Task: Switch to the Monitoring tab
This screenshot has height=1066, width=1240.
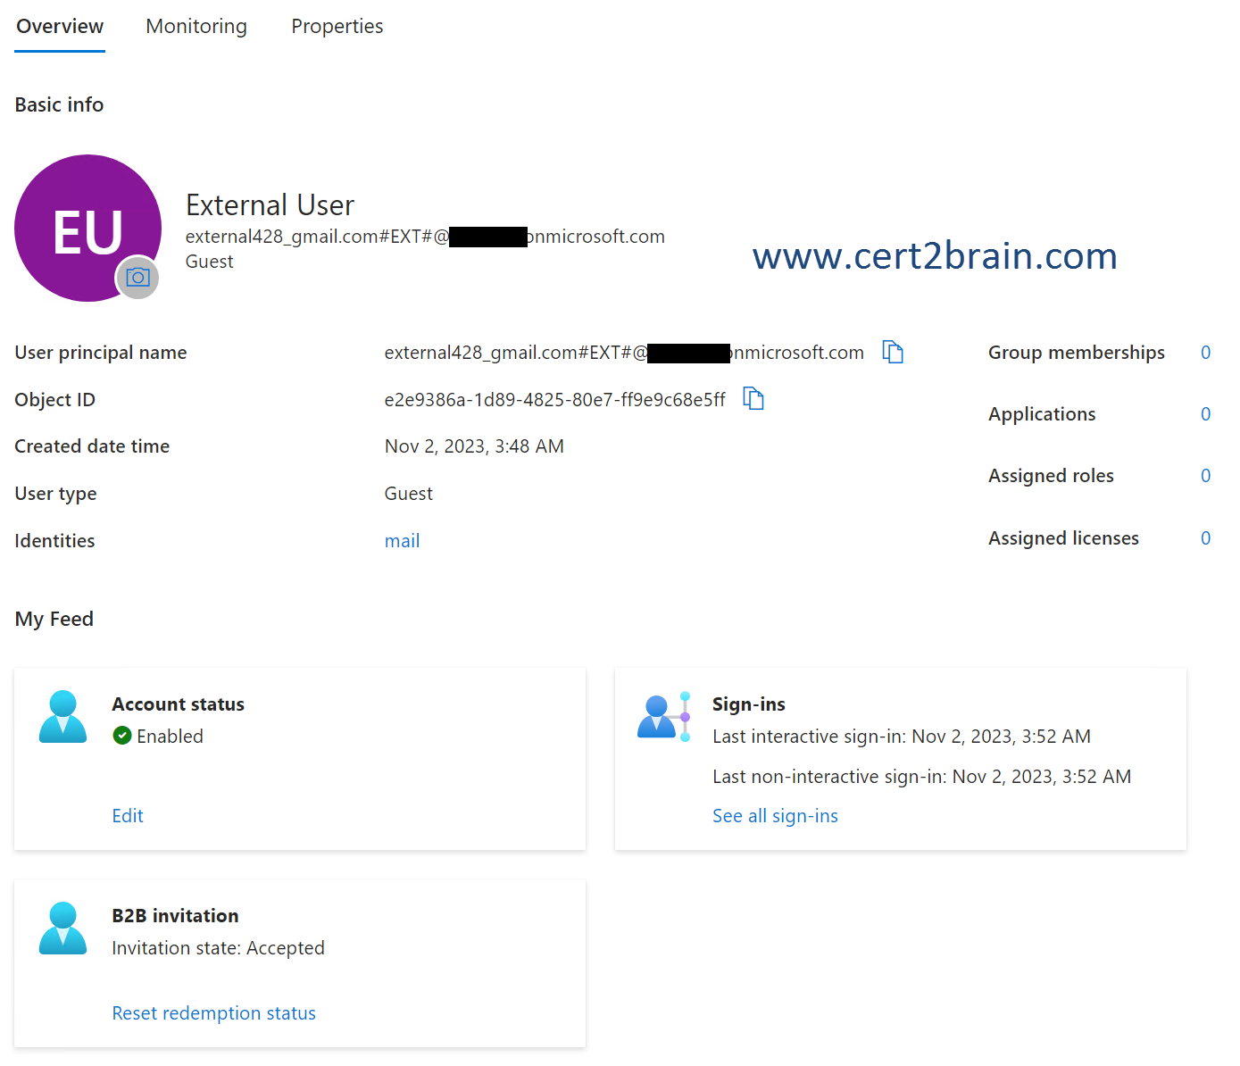Action: 196,26
